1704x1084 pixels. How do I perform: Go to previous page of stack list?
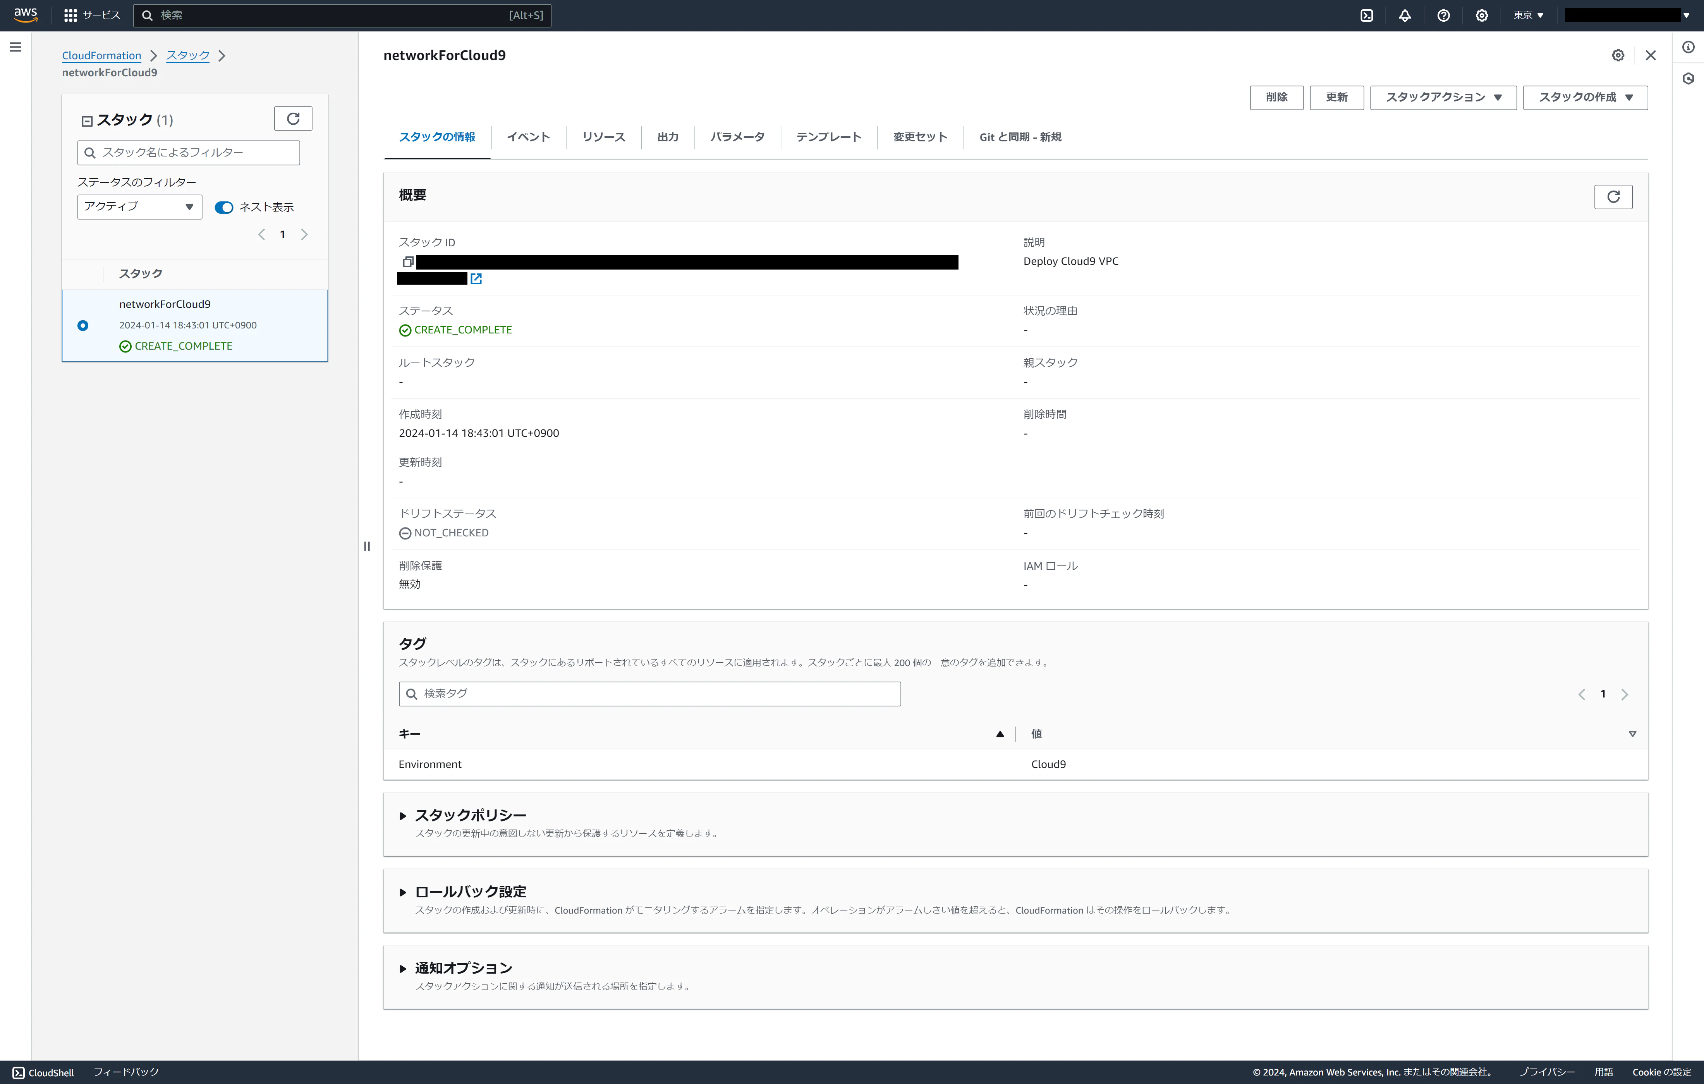262,234
